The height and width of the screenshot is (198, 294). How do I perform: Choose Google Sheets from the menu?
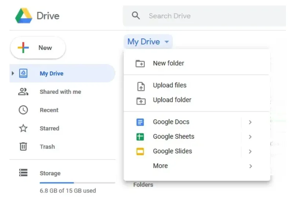(x=197, y=136)
